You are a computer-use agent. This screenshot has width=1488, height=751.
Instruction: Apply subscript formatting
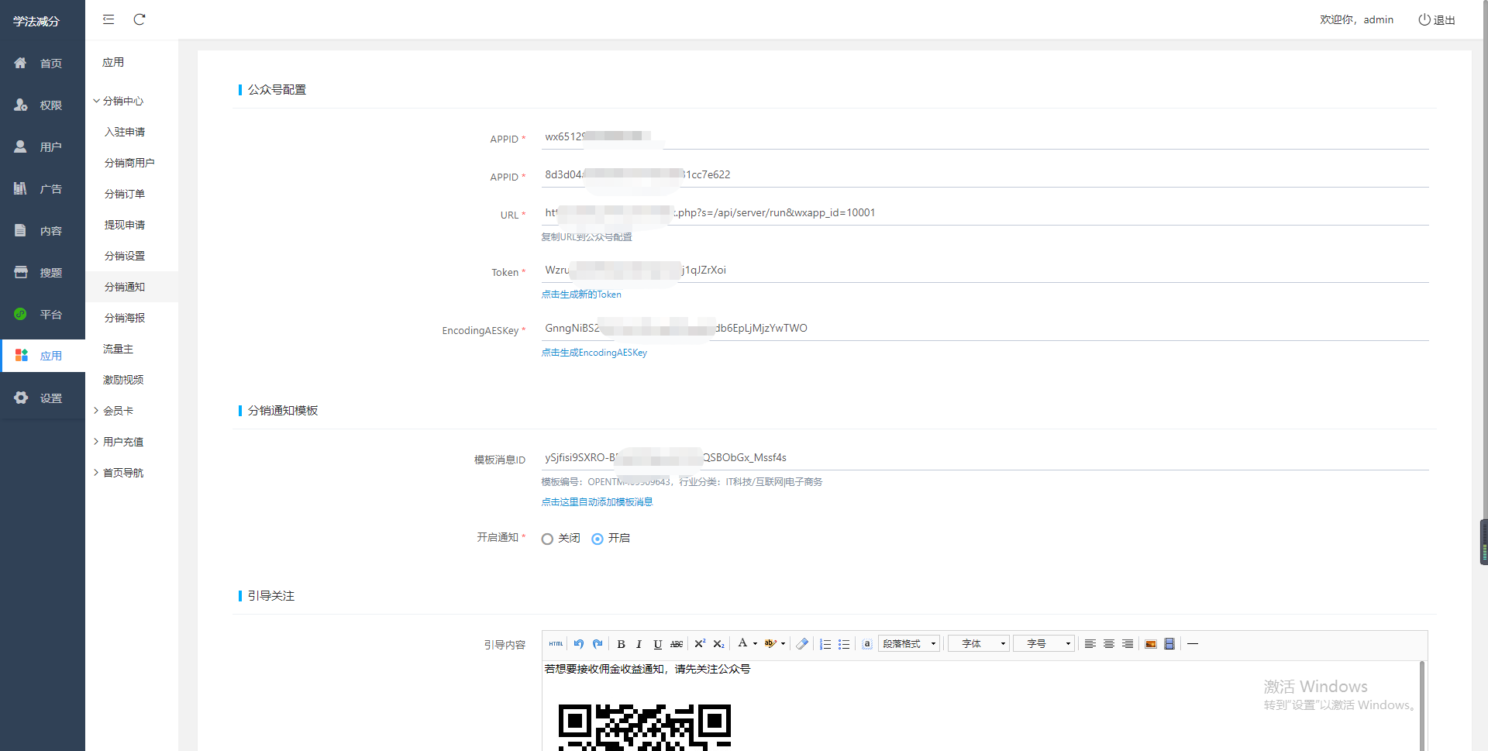tap(718, 644)
